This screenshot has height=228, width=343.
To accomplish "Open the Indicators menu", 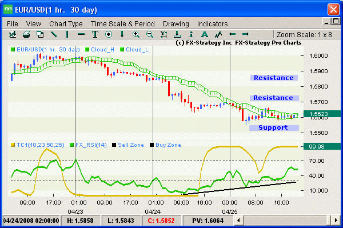I will (213, 23).
